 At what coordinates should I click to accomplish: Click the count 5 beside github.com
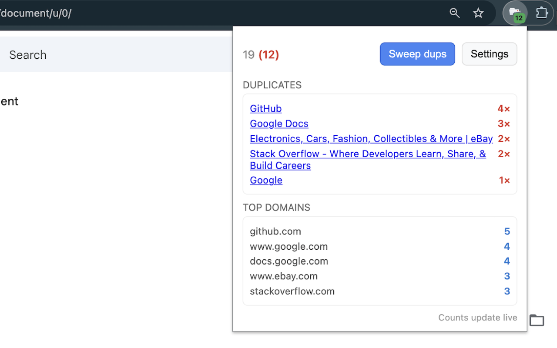coord(507,231)
